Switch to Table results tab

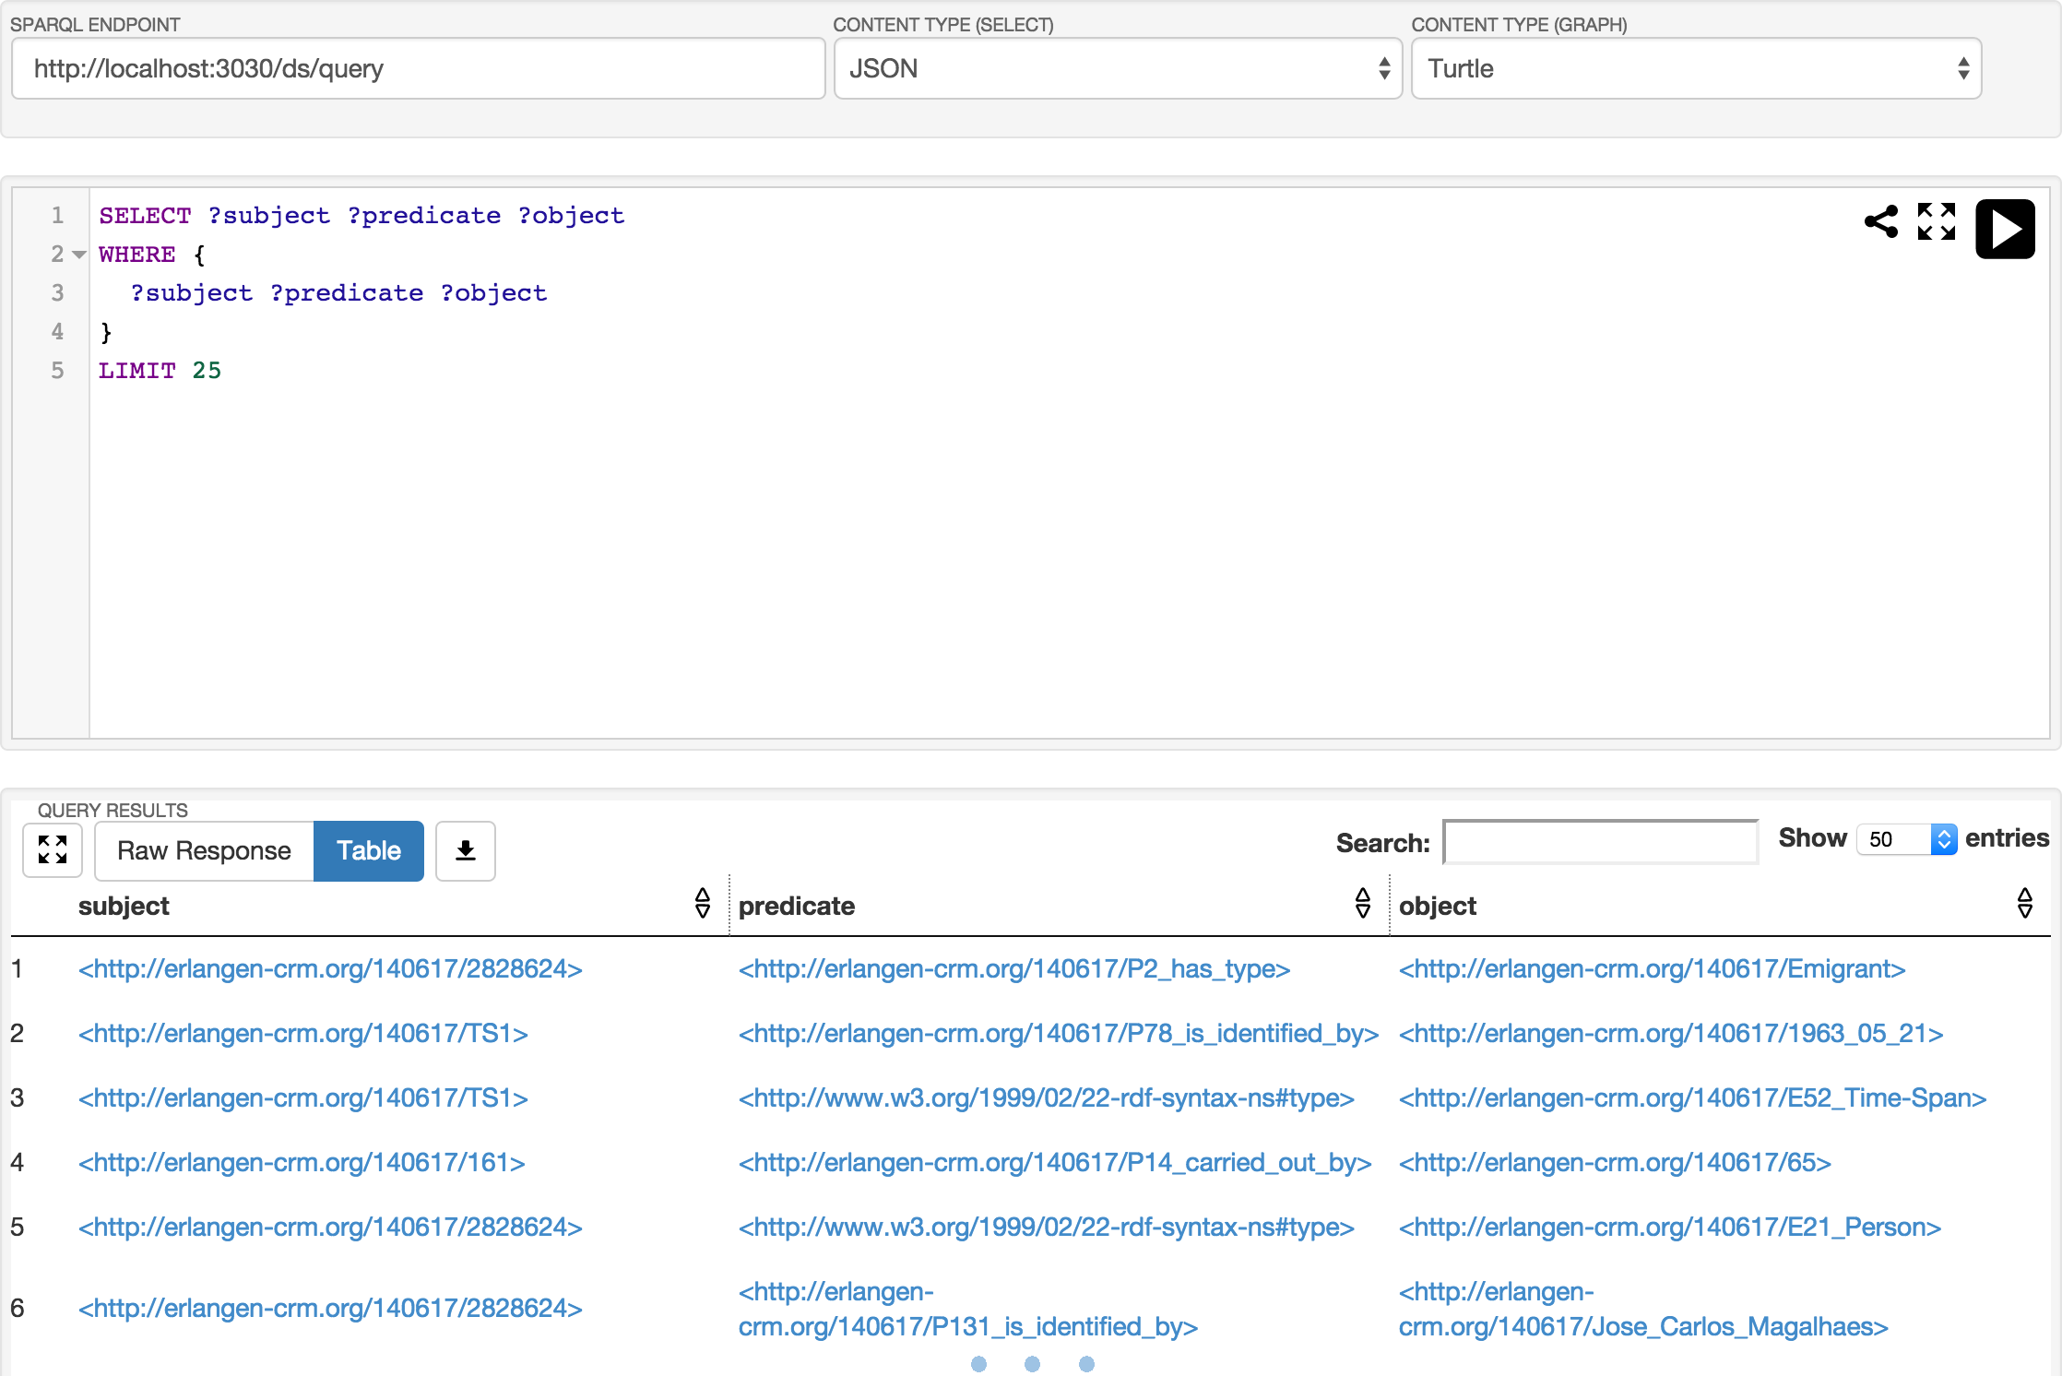point(368,850)
